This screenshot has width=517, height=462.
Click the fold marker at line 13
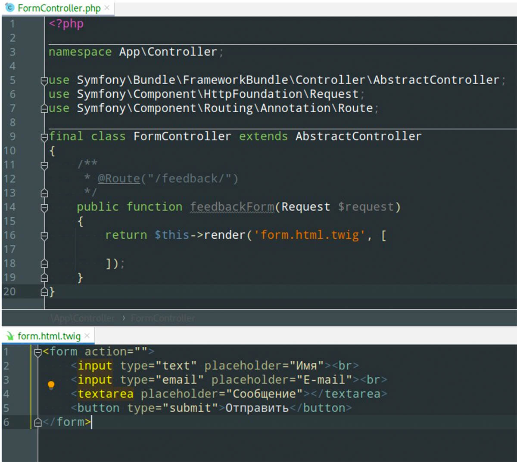45,193
